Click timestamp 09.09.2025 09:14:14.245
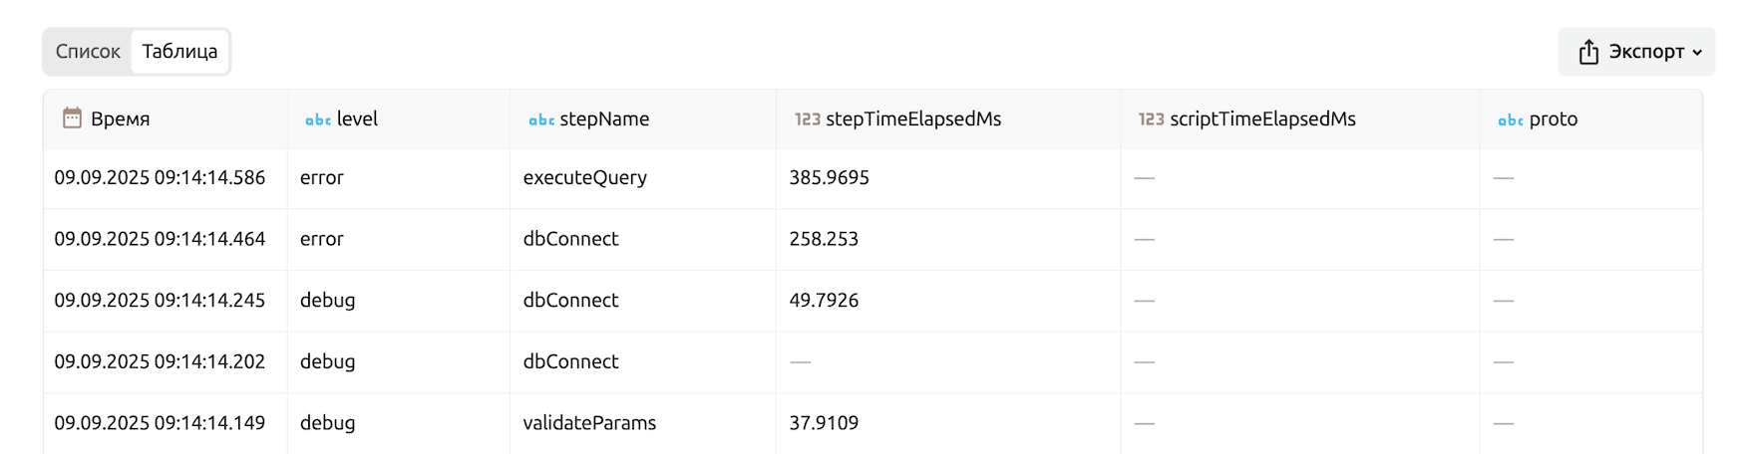Image resolution: width=1749 pixels, height=454 pixels. click(x=160, y=301)
